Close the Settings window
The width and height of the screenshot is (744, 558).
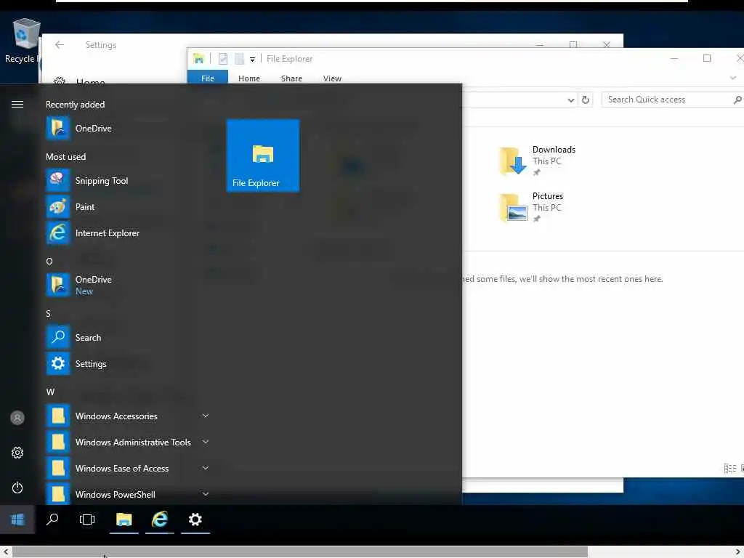[607, 44]
